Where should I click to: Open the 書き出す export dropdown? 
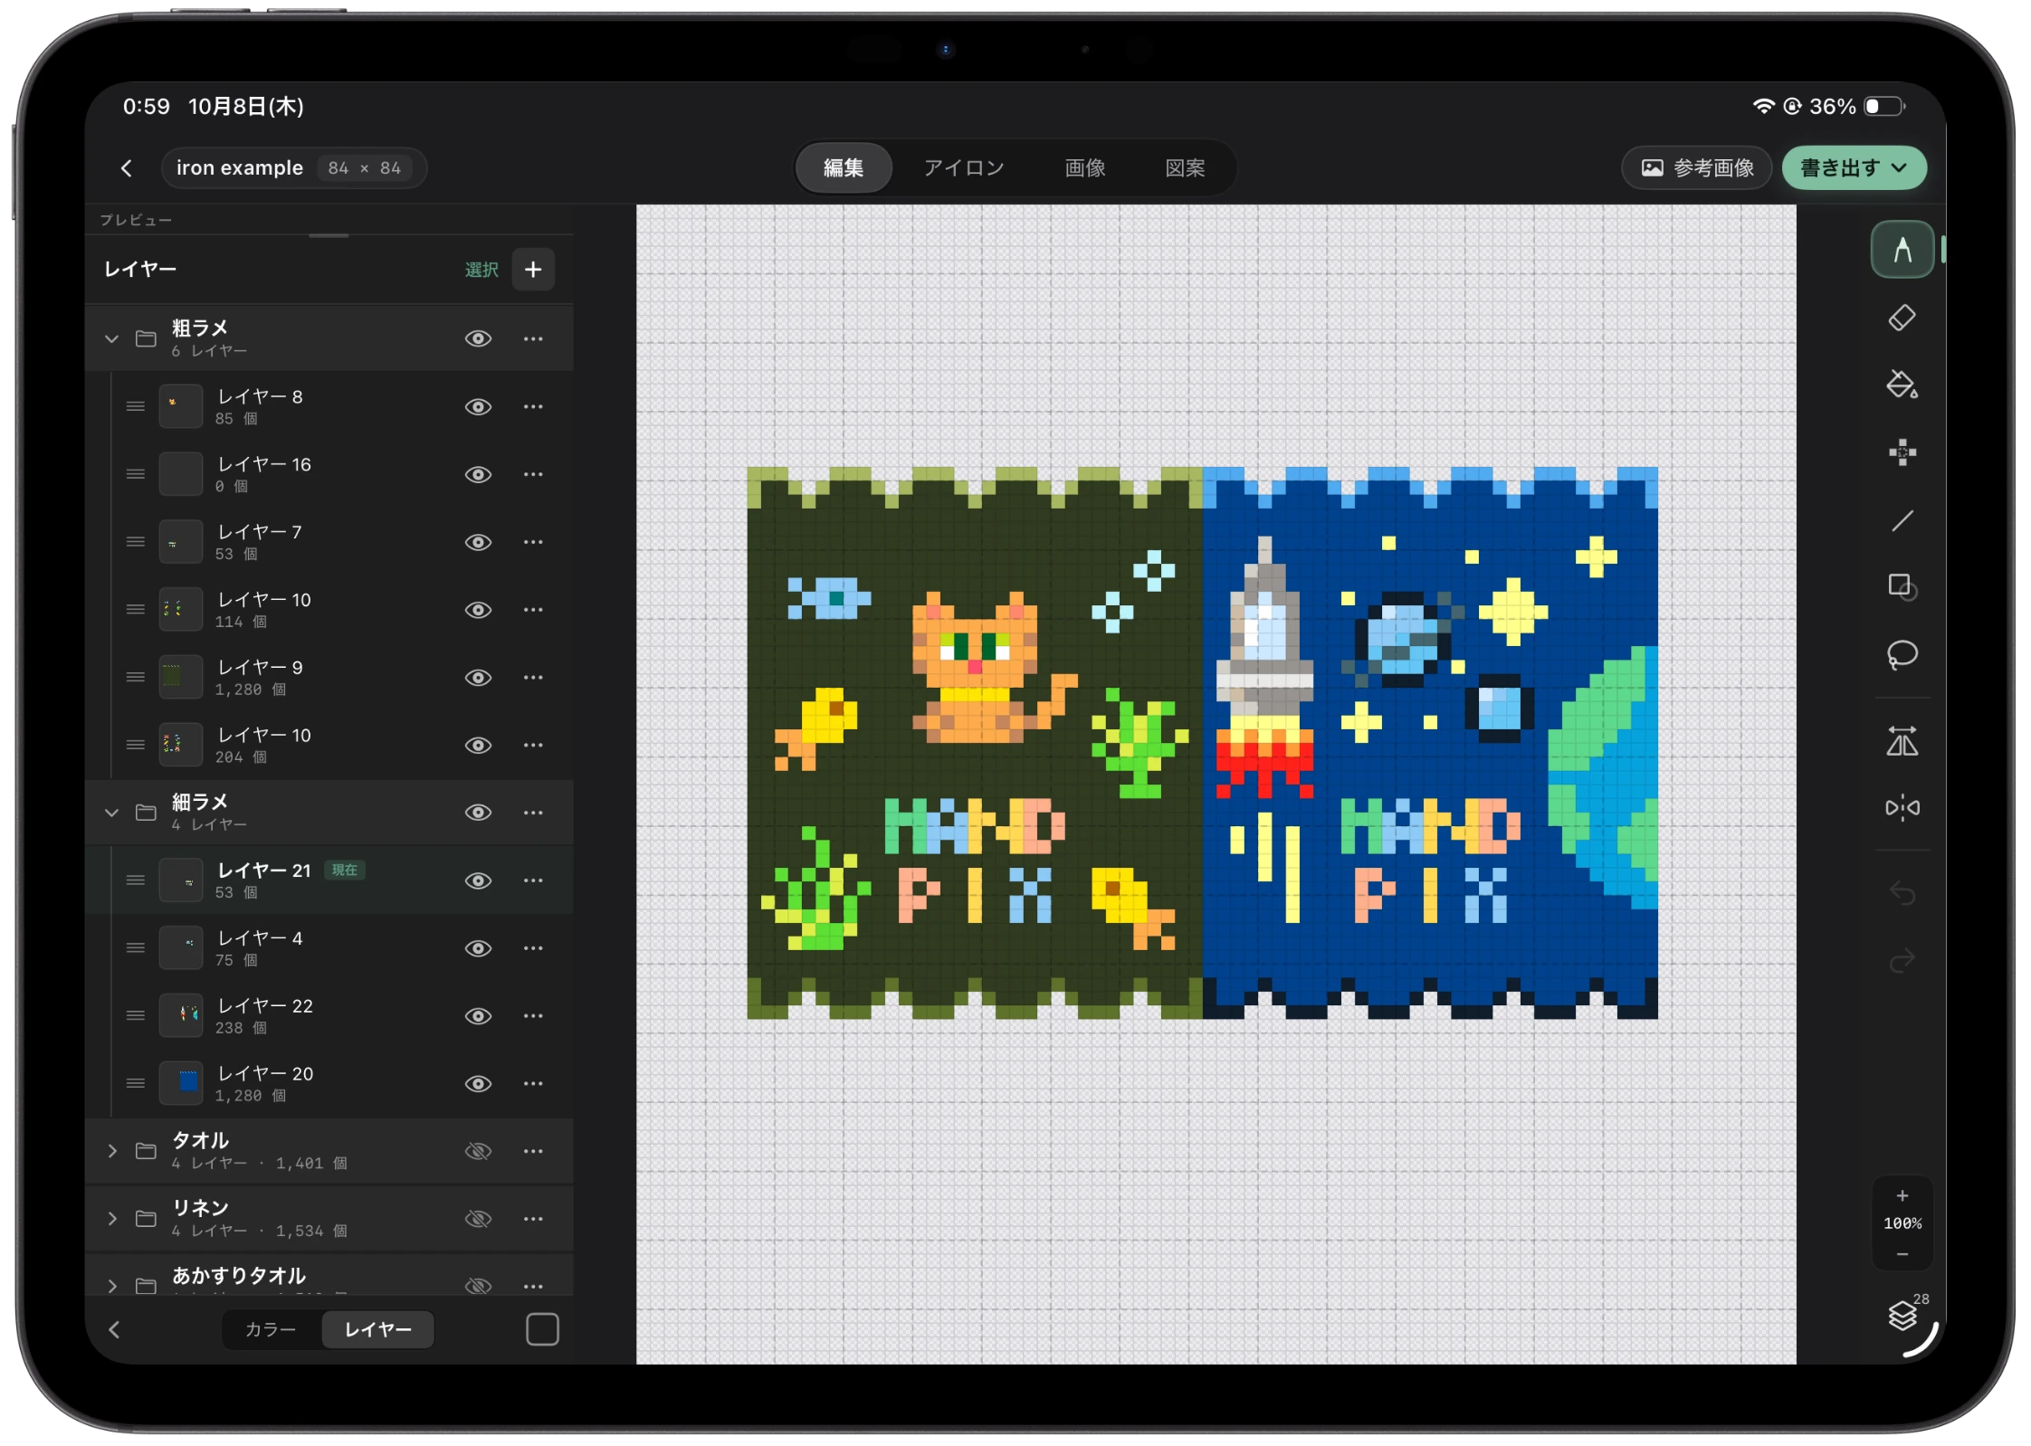pos(1853,168)
